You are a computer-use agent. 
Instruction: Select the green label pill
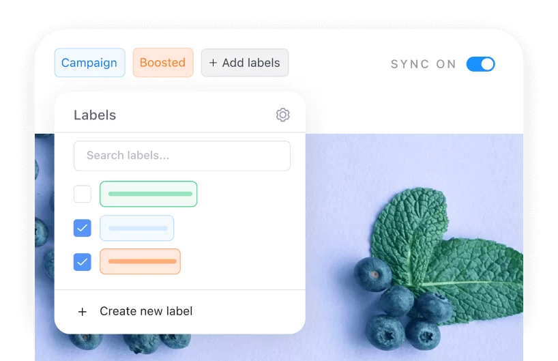149,194
